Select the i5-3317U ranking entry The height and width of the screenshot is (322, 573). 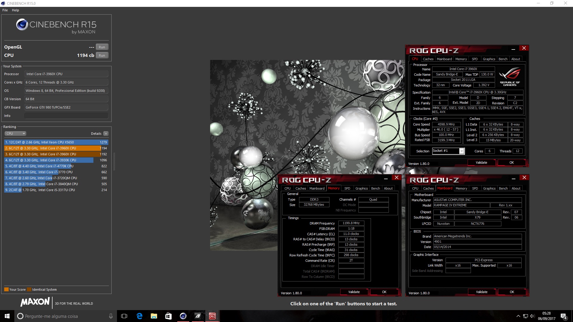(56, 190)
